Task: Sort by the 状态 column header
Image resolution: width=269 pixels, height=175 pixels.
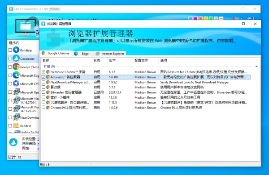Action: 100,60
